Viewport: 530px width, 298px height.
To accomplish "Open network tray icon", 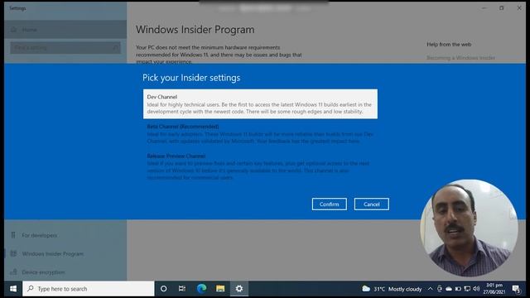I will tap(467, 289).
